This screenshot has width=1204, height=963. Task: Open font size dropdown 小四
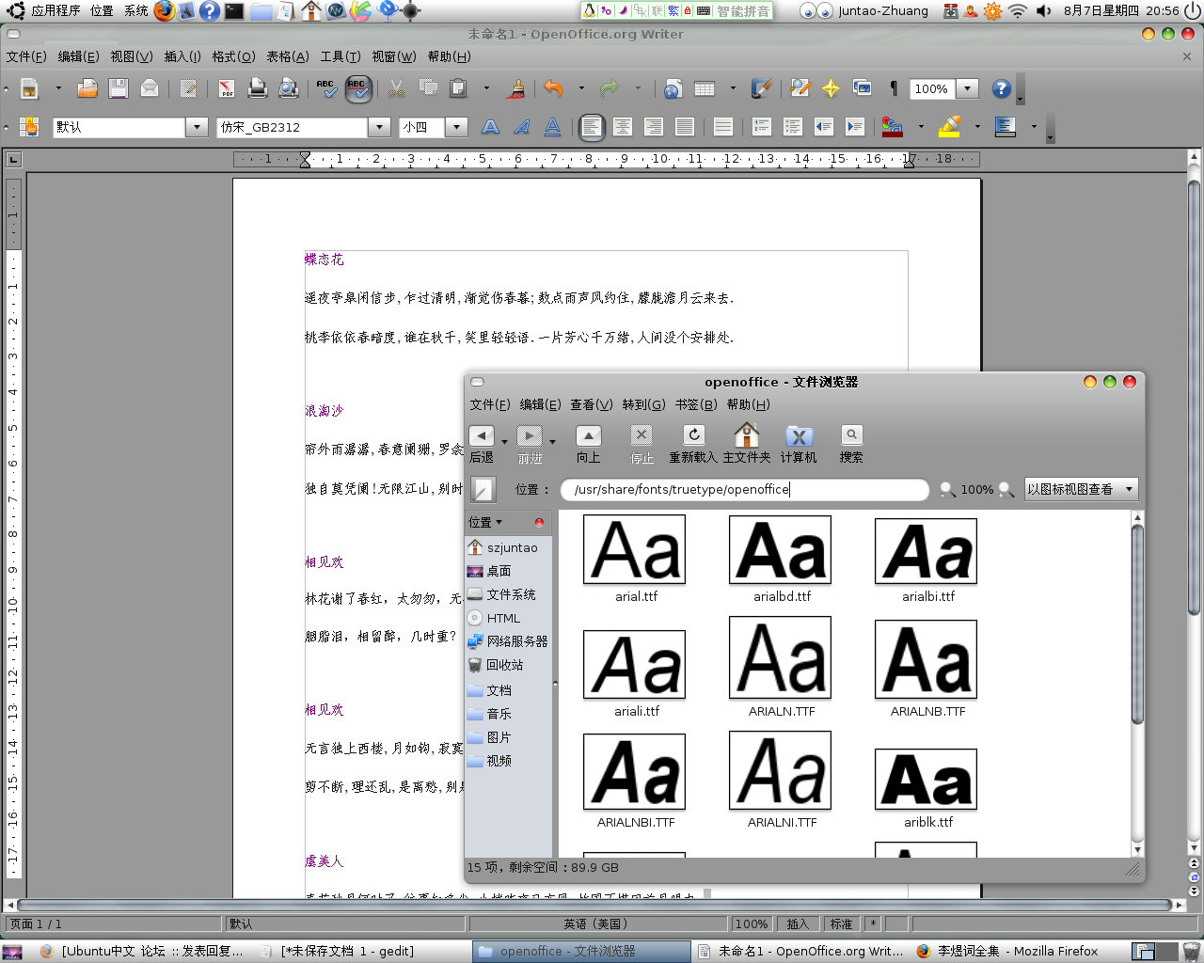click(x=456, y=127)
